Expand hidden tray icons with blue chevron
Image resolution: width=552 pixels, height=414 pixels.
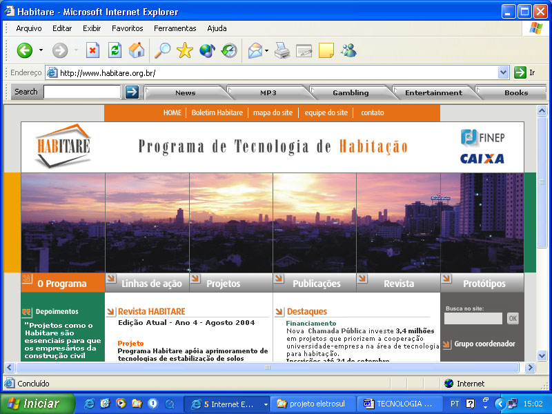point(500,404)
